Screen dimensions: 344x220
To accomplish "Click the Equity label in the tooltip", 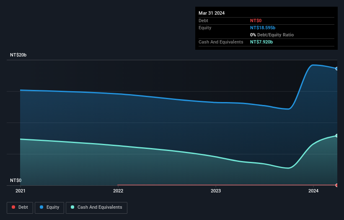I will click(x=205, y=28).
